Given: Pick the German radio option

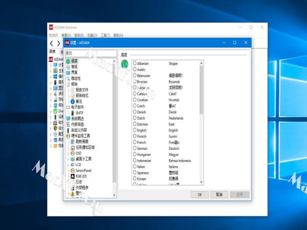Looking at the screenshot, I should click(135, 148).
